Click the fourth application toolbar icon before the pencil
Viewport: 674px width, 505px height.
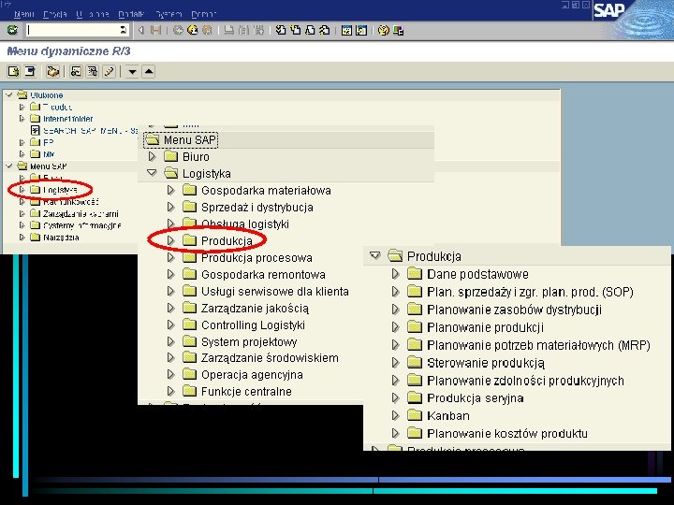click(76, 71)
